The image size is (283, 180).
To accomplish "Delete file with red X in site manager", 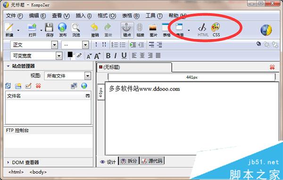I will [x=38, y=86].
